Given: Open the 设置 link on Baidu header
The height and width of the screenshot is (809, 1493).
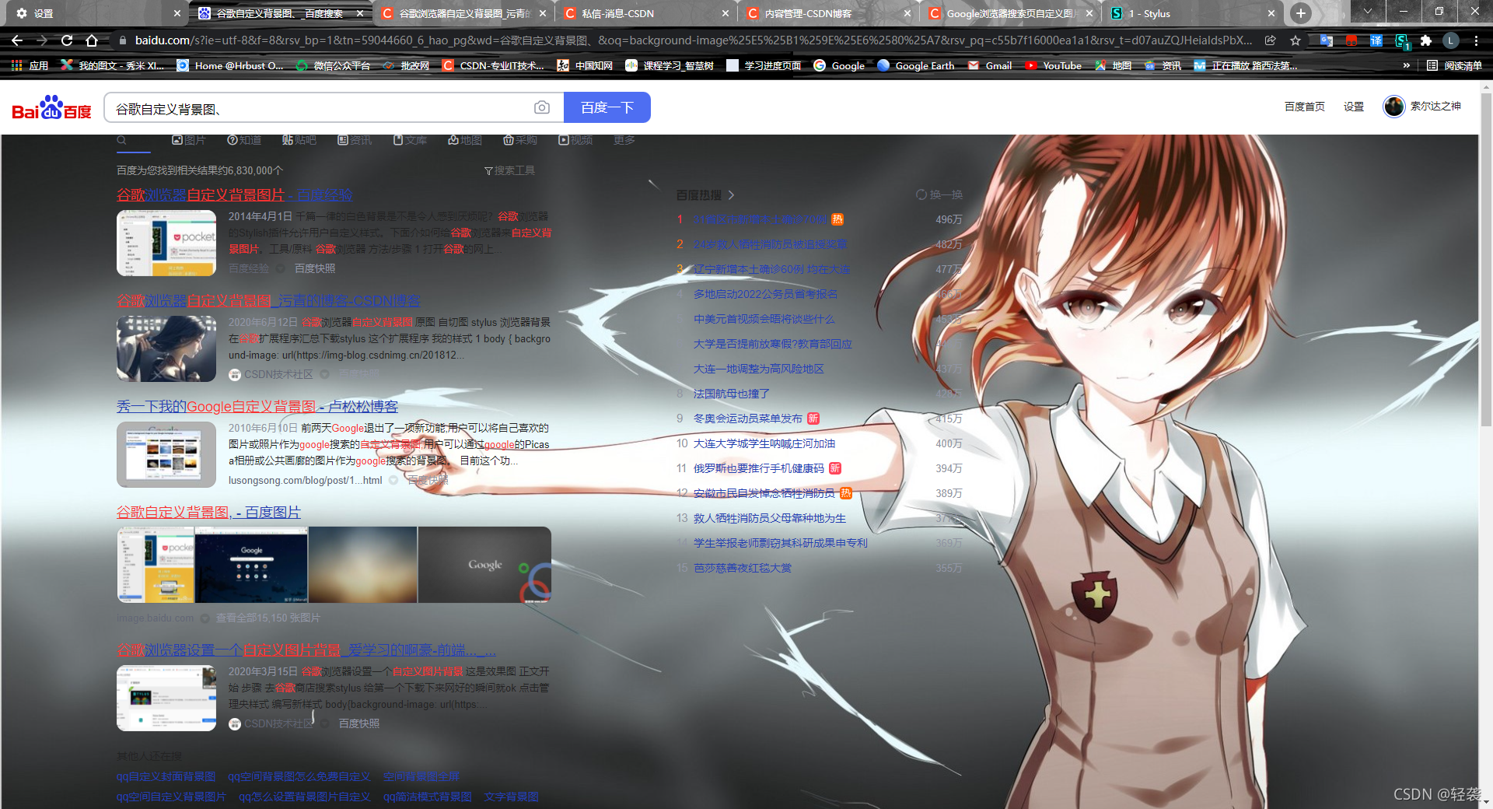Looking at the screenshot, I should [1354, 107].
